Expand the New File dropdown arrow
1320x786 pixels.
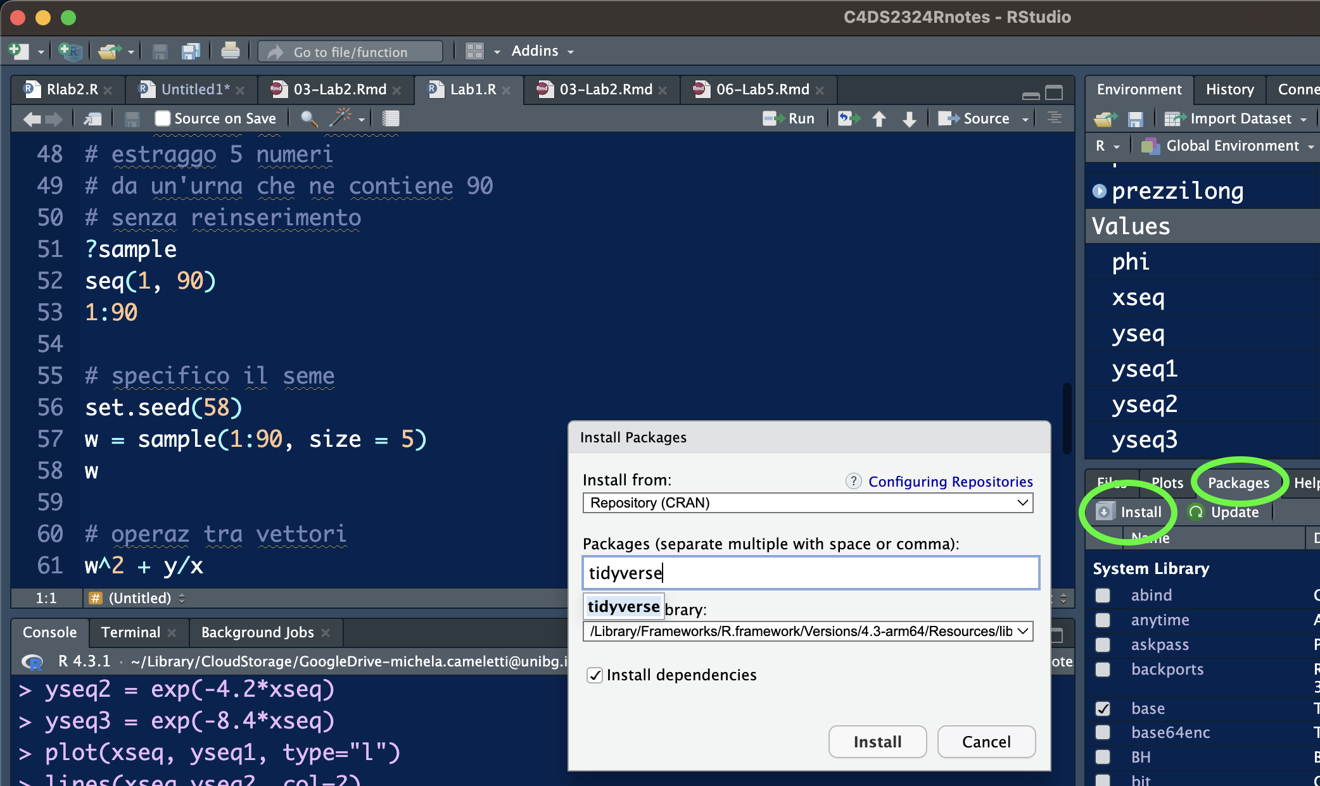pos(41,52)
